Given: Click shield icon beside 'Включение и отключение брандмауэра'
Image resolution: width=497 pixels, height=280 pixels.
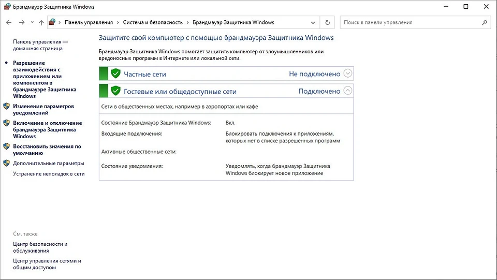Looking at the screenshot, I should pyautogui.click(x=6, y=123).
